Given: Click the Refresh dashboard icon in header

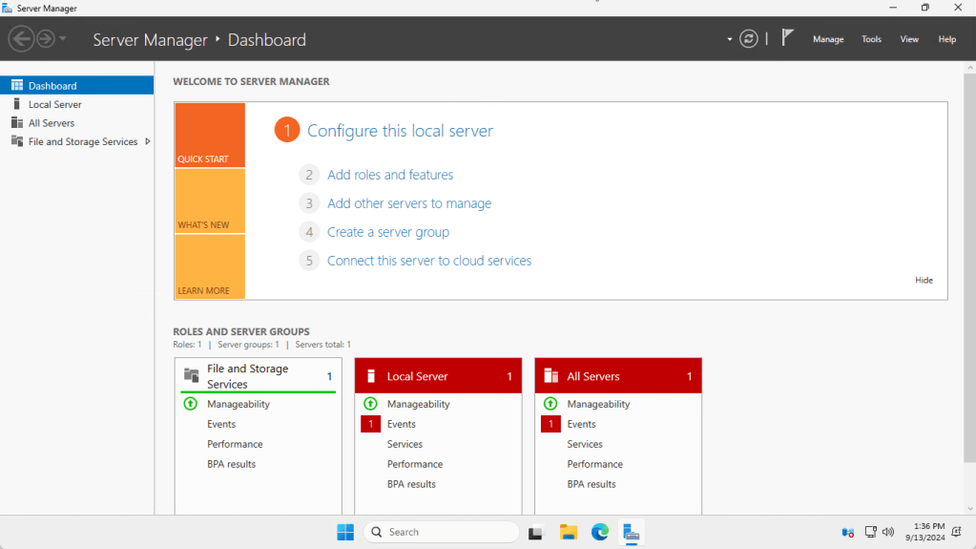Looking at the screenshot, I should point(749,39).
